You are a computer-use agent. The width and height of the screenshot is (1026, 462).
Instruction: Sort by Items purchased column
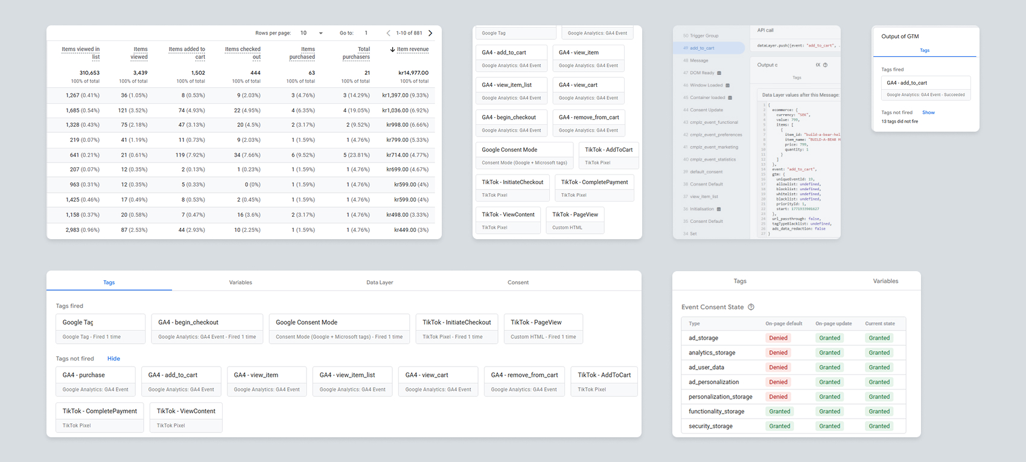tap(302, 53)
